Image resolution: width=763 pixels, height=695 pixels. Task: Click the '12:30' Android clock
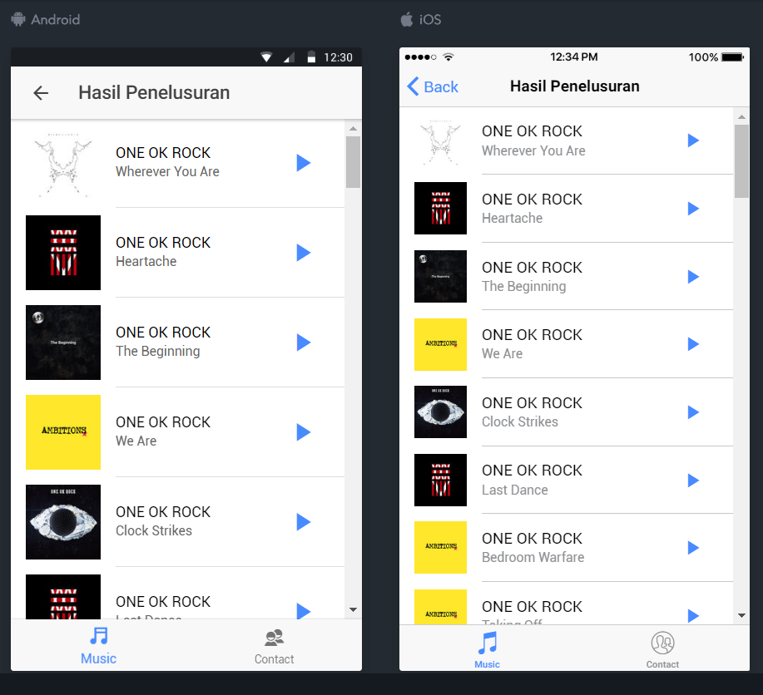tap(338, 57)
